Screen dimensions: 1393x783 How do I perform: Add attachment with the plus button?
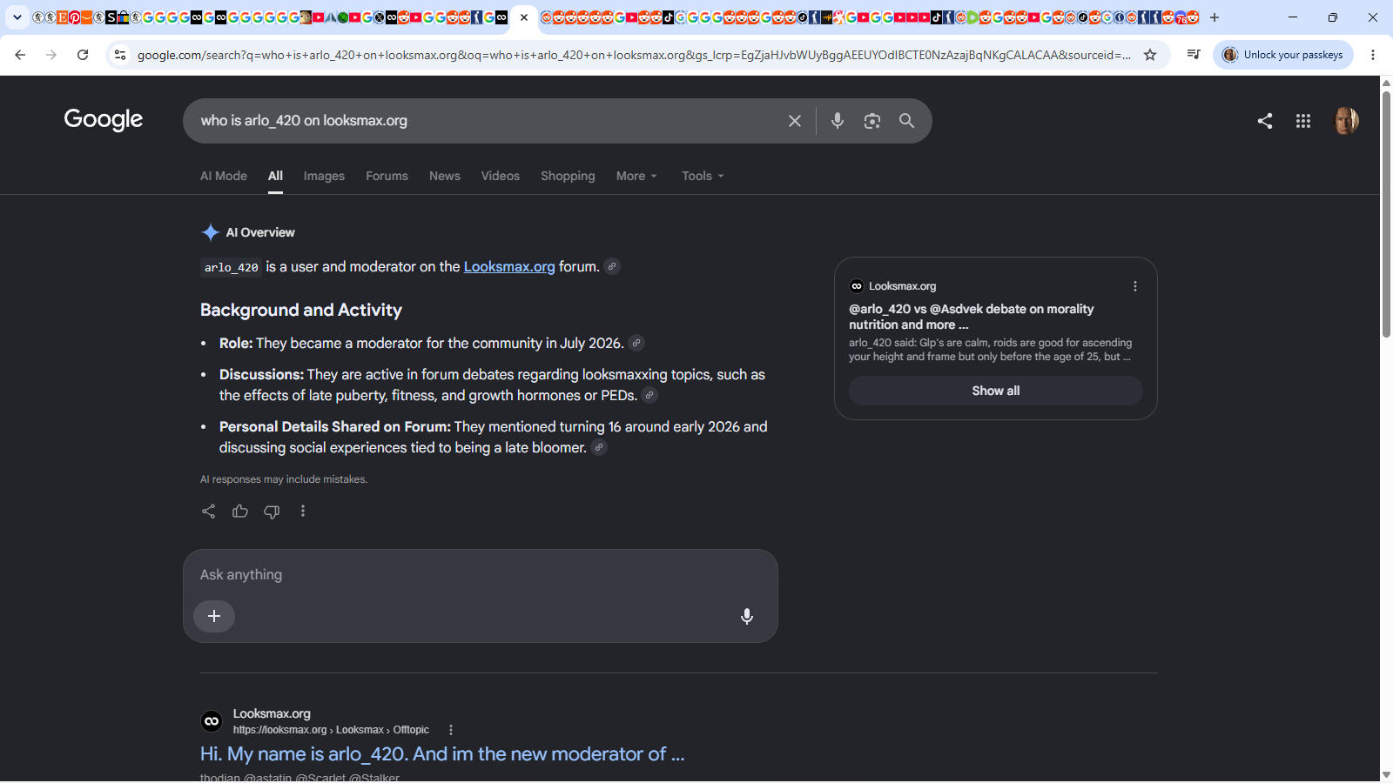[214, 616]
